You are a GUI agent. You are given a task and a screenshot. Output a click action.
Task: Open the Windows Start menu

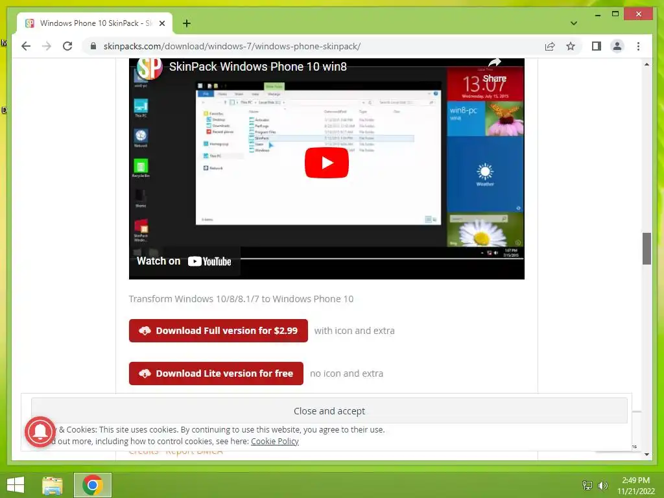click(x=16, y=485)
